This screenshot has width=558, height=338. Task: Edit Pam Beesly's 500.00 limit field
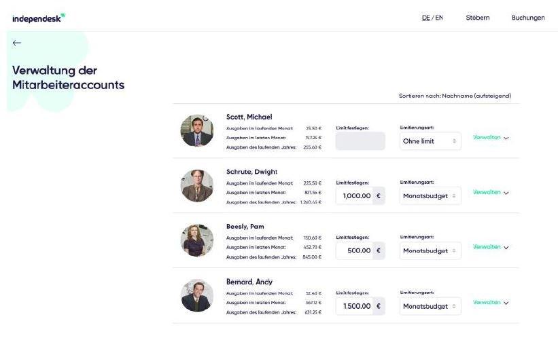point(355,251)
